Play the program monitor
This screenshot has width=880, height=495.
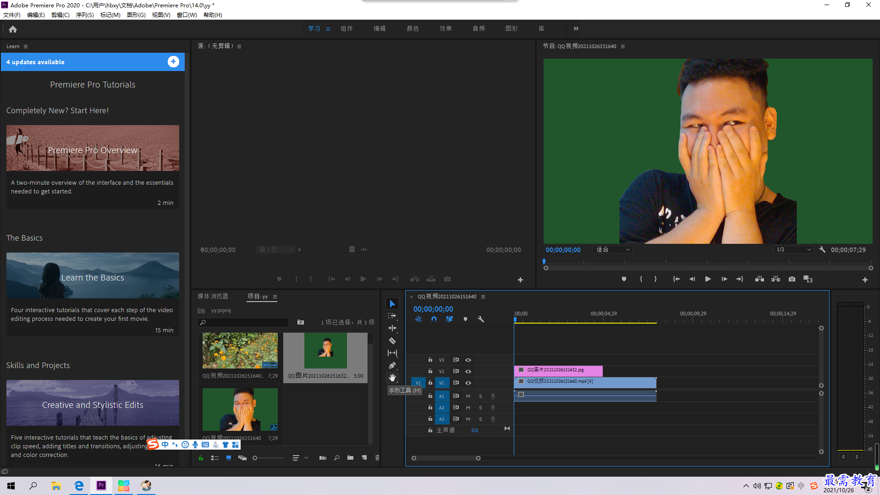[708, 279]
